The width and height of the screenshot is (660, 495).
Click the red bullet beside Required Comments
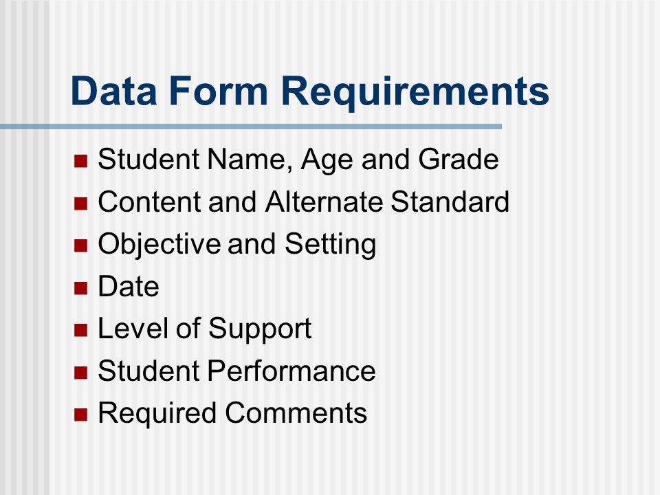coord(80,415)
